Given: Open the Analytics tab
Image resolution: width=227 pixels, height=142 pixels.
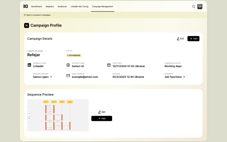Looking at the screenshot, I should (50, 7).
